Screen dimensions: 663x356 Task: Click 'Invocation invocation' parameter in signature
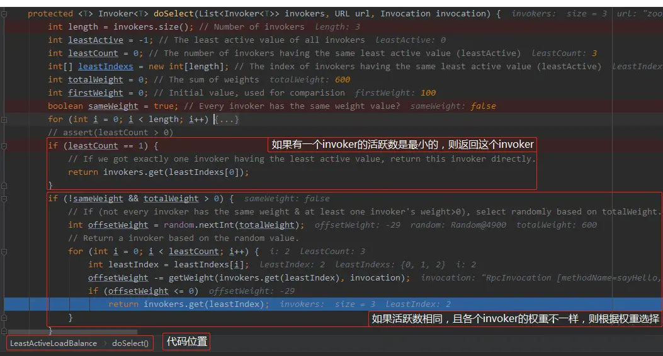[x=433, y=13]
